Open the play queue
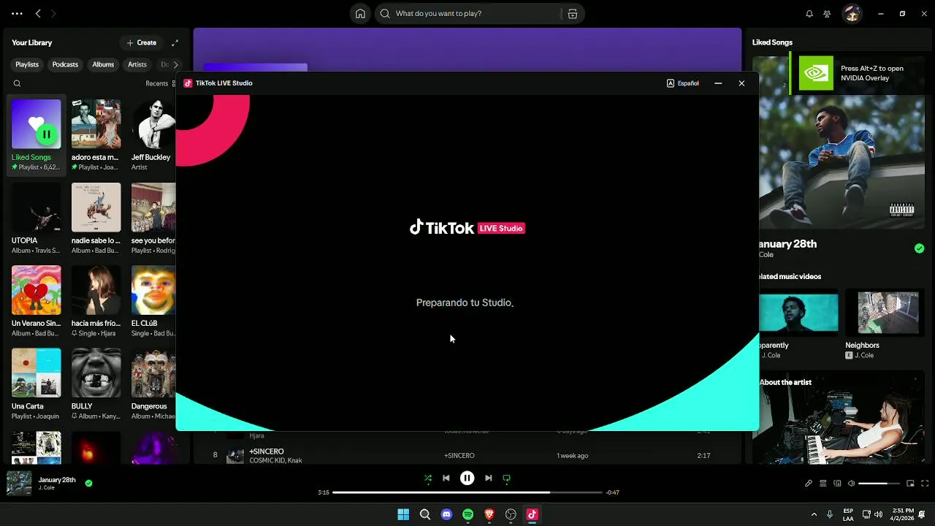The width and height of the screenshot is (935, 526). tap(823, 484)
